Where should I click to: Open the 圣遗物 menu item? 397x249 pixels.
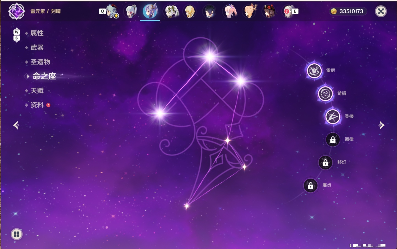coord(40,62)
